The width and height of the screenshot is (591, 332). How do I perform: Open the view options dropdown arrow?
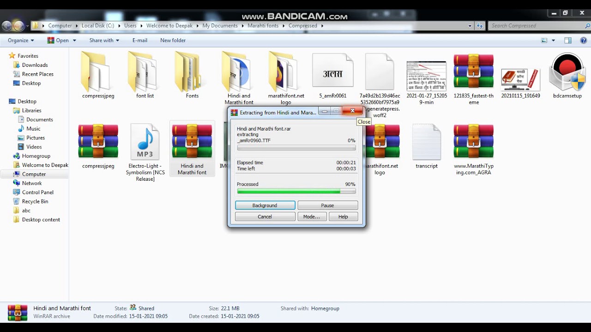tap(553, 41)
